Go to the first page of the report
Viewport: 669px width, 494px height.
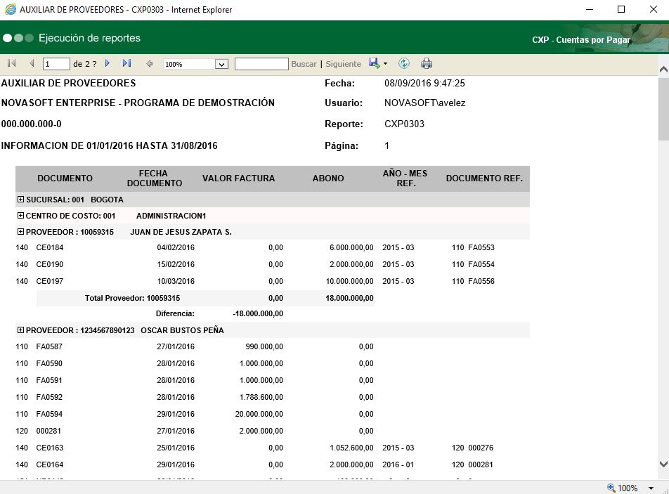click(x=10, y=63)
